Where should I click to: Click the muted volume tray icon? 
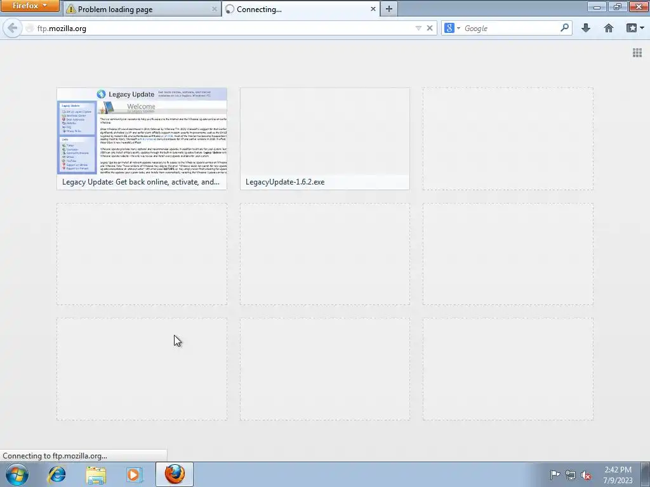[x=586, y=475]
